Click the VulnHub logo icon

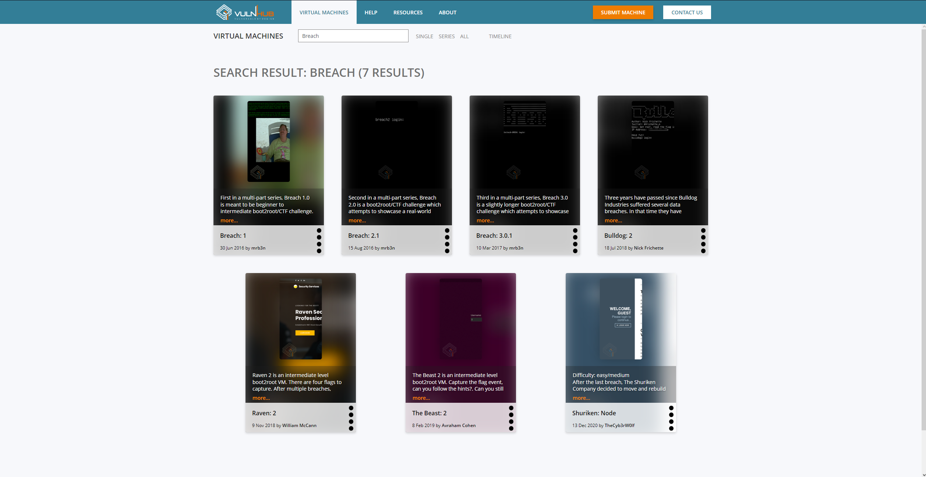coord(224,12)
